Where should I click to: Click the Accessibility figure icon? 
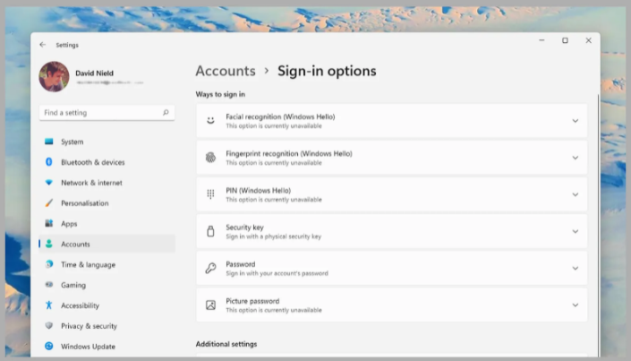pos(48,305)
